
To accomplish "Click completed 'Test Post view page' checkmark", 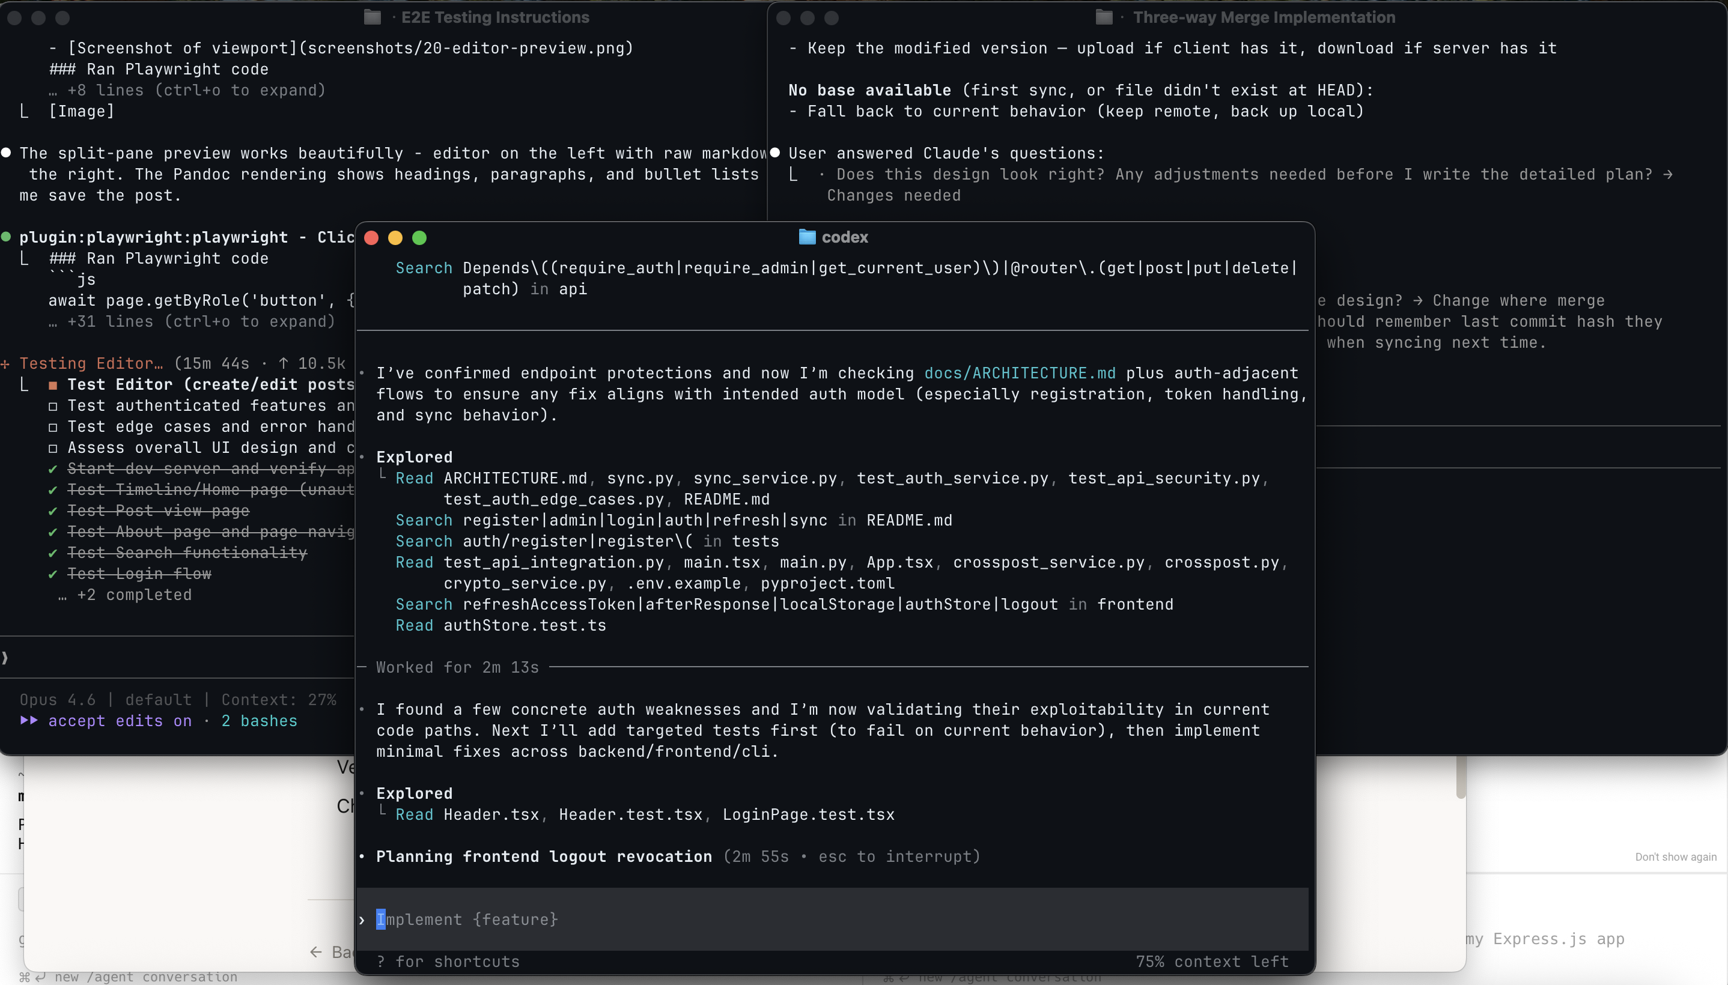I will (x=53, y=511).
